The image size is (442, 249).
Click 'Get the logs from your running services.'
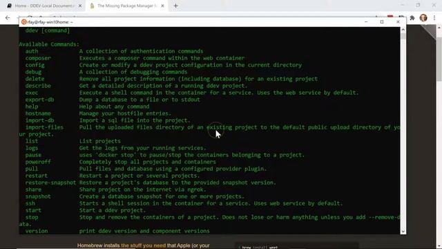coord(143,148)
